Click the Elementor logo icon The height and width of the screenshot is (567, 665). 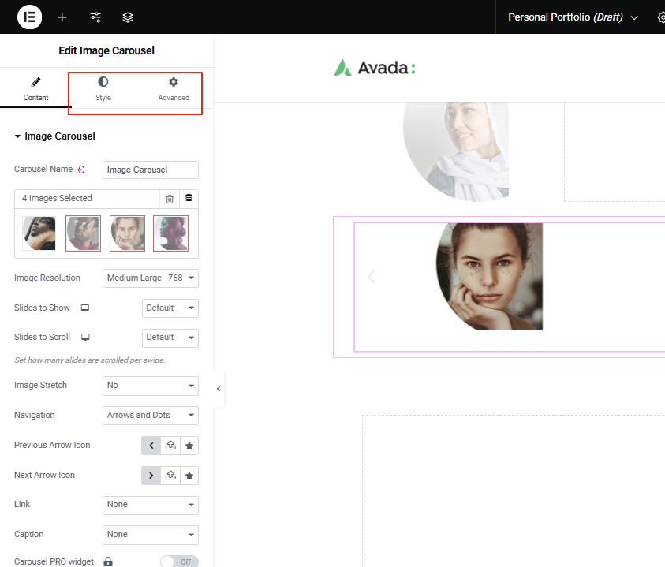click(x=29, y=17)
